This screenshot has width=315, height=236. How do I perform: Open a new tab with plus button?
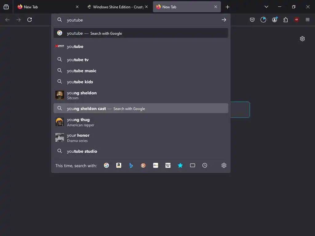point(227,7)
